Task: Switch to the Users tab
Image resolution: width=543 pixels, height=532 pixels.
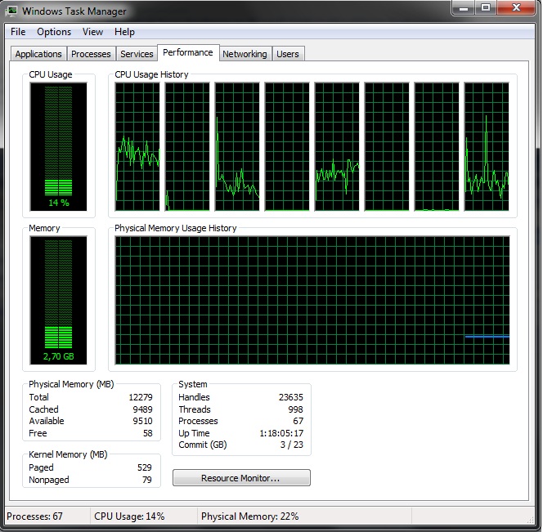Action: click(288, 54)
